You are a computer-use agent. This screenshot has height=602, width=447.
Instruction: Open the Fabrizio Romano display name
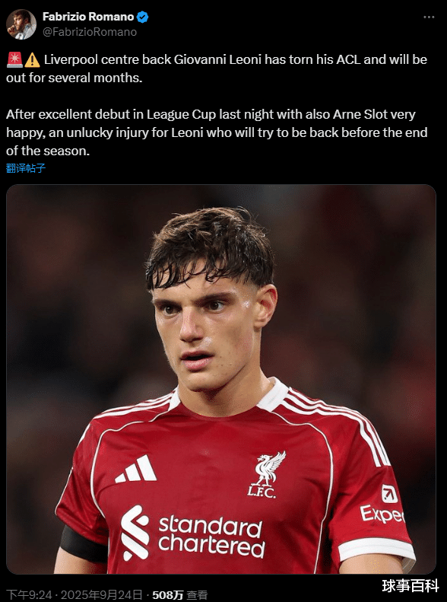88,17
